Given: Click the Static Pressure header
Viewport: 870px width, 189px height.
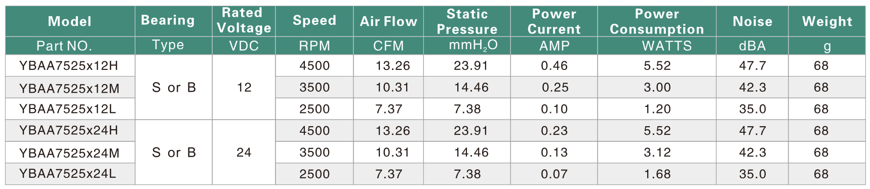Looking at the screenshot, I should pyautogui.click(x=467, y=22).
